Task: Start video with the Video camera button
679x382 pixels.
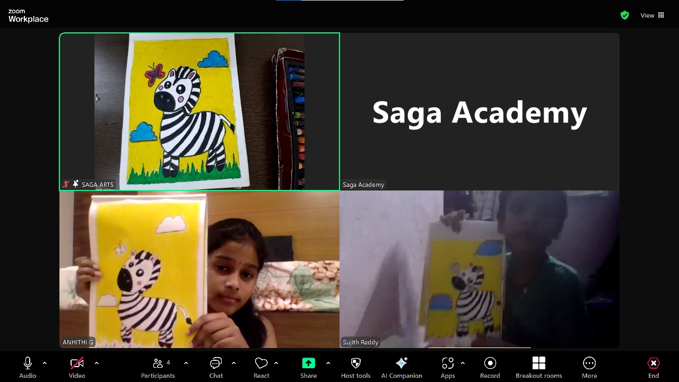Action: click(77, 368)
